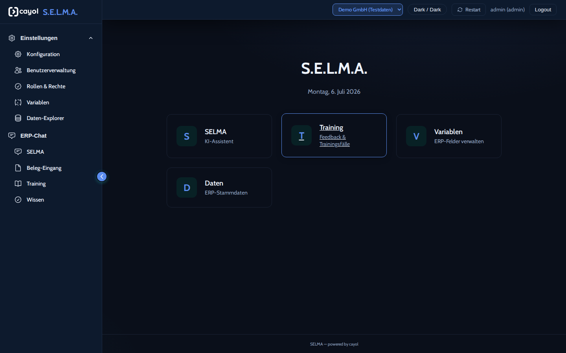Click the Variablen brackets icon in sidebar

pyautogui.click(x=18, y=102)
